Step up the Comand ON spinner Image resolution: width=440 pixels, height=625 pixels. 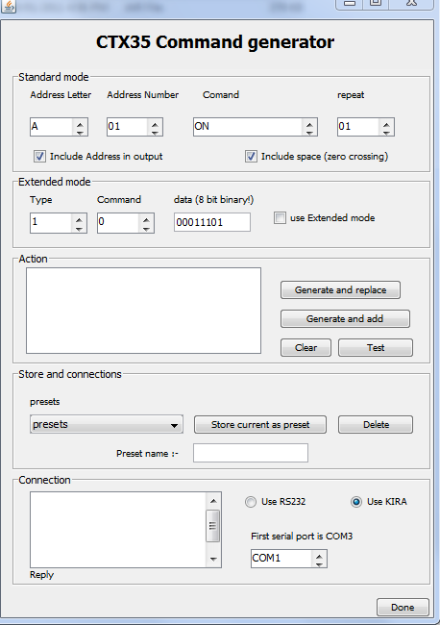click(x=309, y=123)
